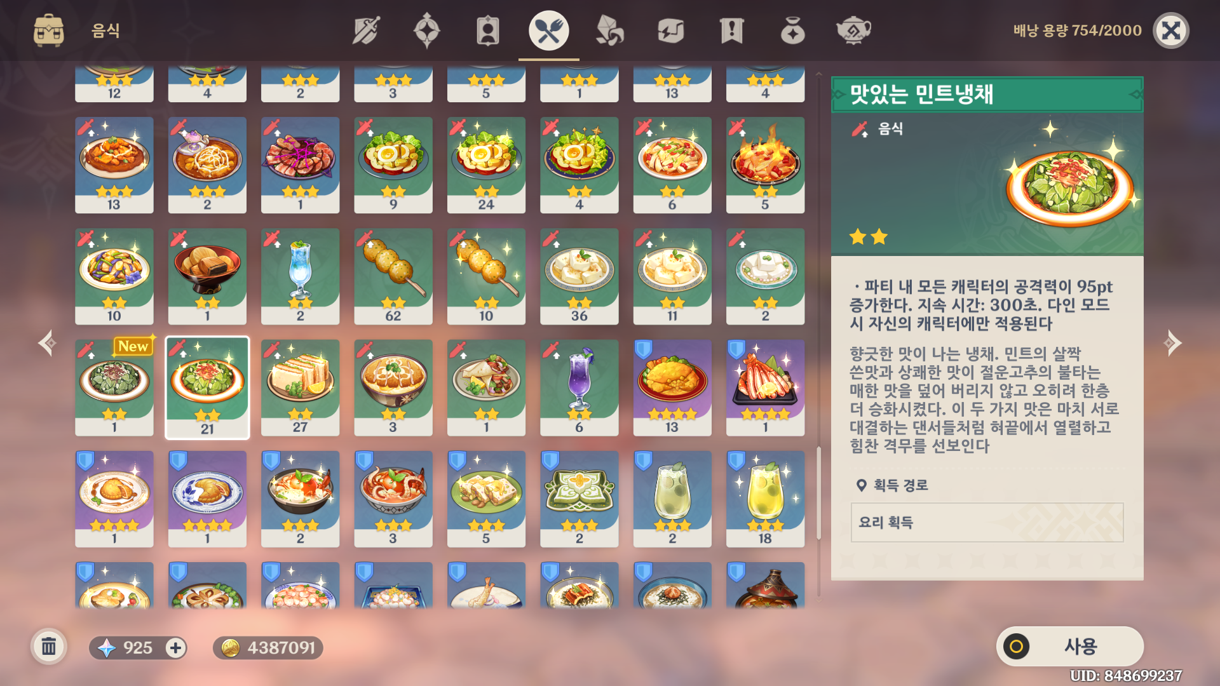Open the Artifacts inventory tab
The height and width of the screenshot is (686, 1220).
pos(427,30)
